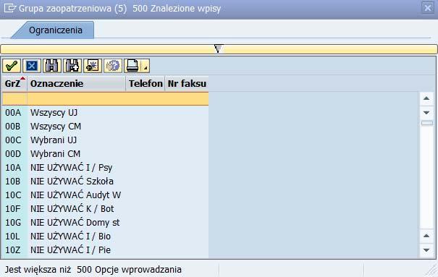Close the Grupa zaopatrzeniowa dialog
Viewport: 438px width, 277px height.
click(428, 8)
